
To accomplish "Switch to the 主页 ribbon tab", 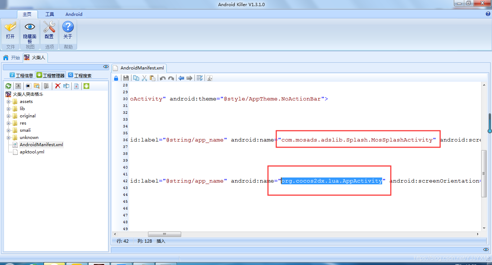I will point(27,14).
